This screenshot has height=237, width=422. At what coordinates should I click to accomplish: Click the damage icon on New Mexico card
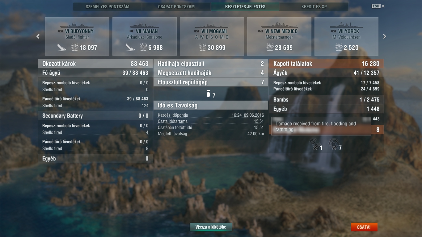270,47
